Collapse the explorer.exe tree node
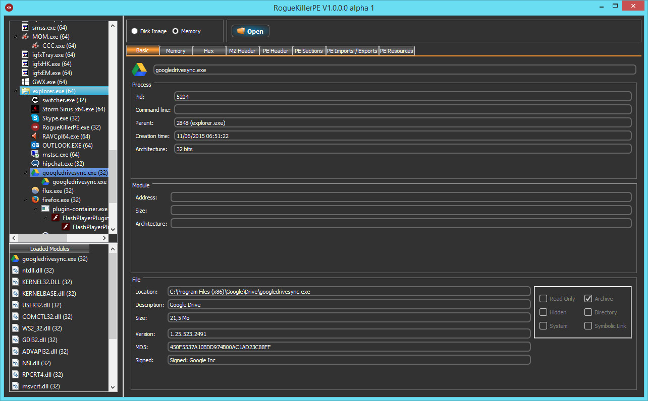This screenshot has width=648, height=401. click(x=16, y=91)
